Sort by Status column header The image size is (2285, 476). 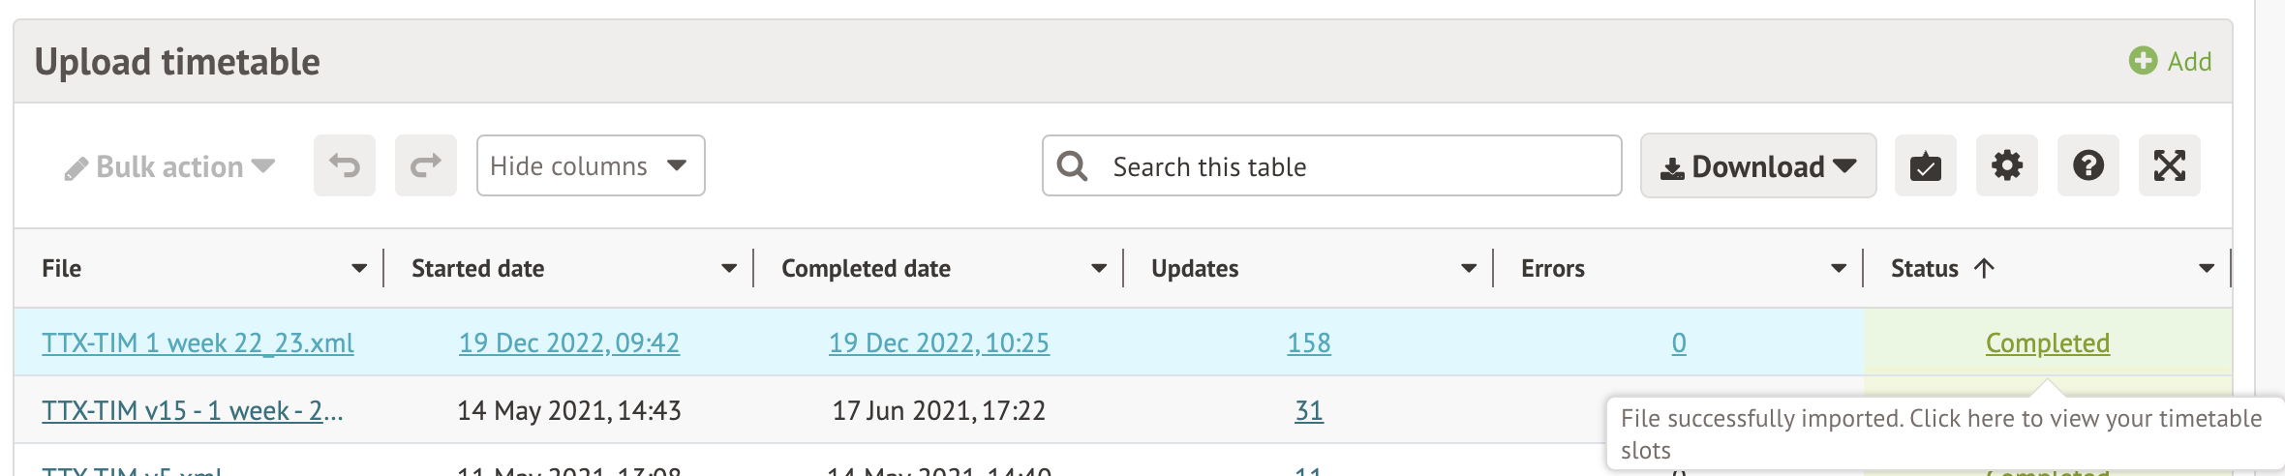1925,269
